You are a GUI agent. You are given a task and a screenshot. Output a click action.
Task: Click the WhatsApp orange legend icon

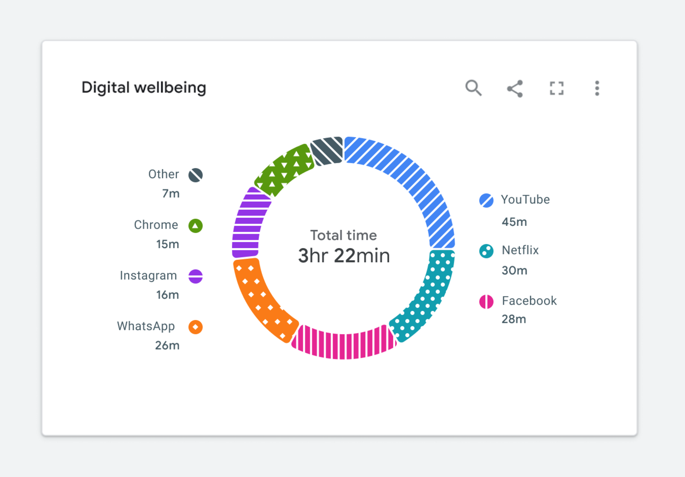click(x=196, y=327)
